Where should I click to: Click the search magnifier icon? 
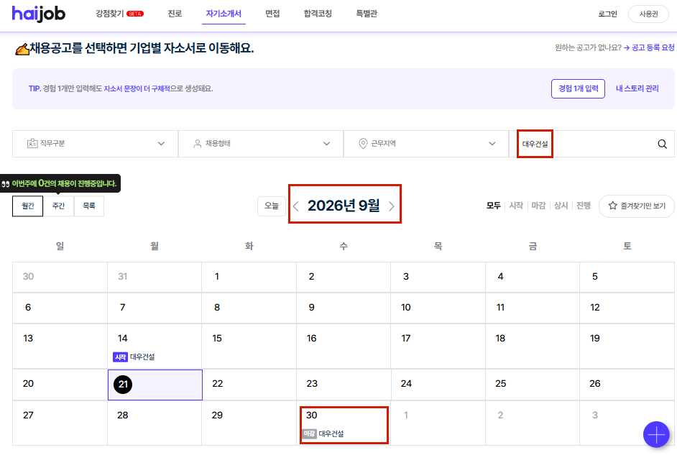662,144
